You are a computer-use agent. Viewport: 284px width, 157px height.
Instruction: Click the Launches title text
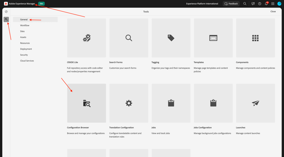(240, 128)
